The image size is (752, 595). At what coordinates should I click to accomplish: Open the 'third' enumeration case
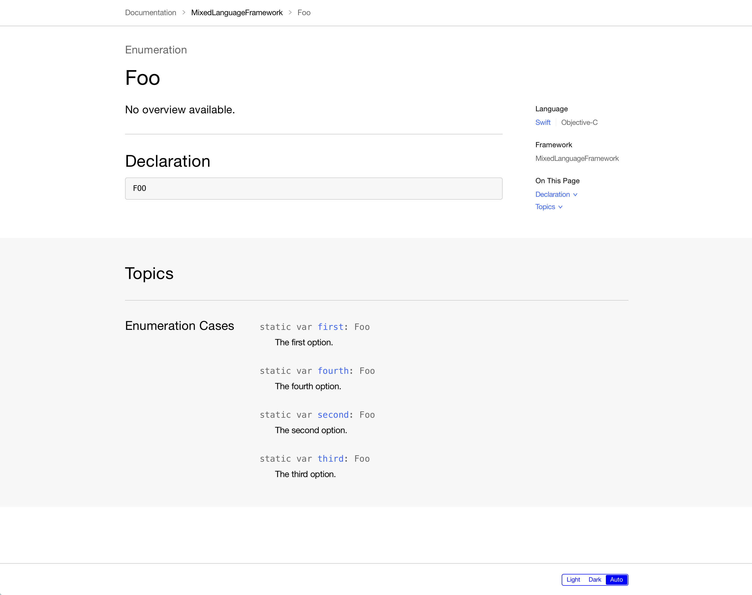click(330, 458)
